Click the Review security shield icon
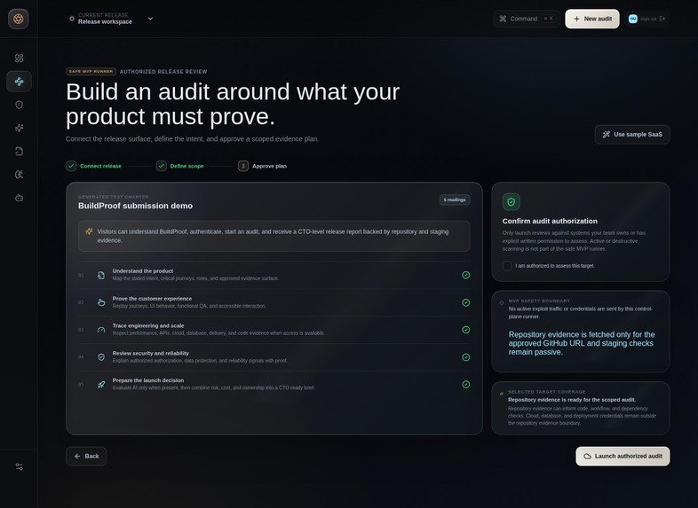Viewport: 698px width, 508px height. 101,357
